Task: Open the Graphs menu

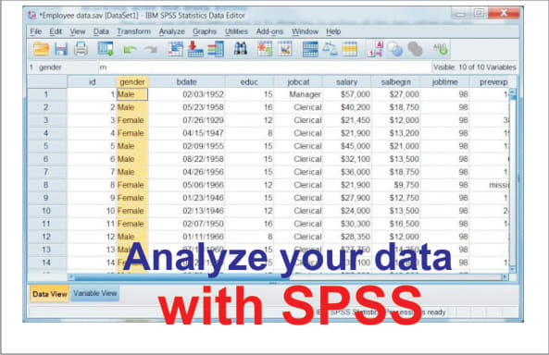Action: point(205,31)
